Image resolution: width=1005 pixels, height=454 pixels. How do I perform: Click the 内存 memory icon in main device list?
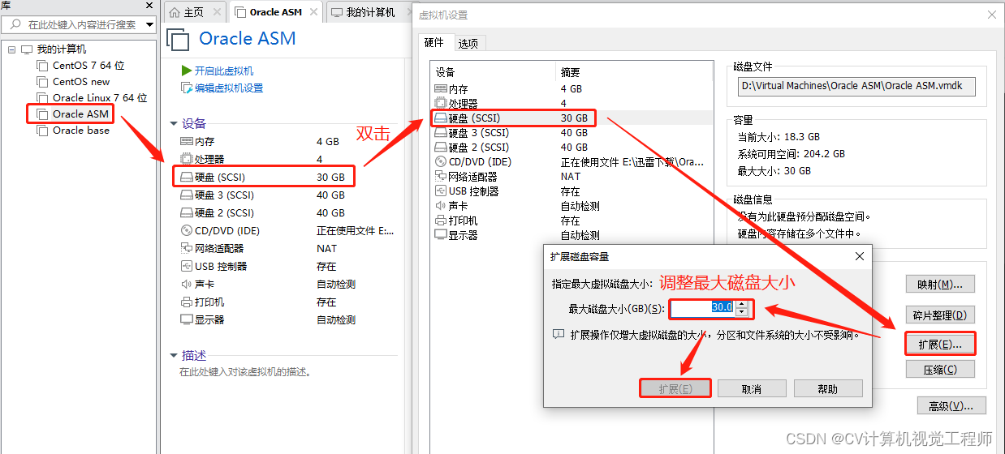(186, 141)
